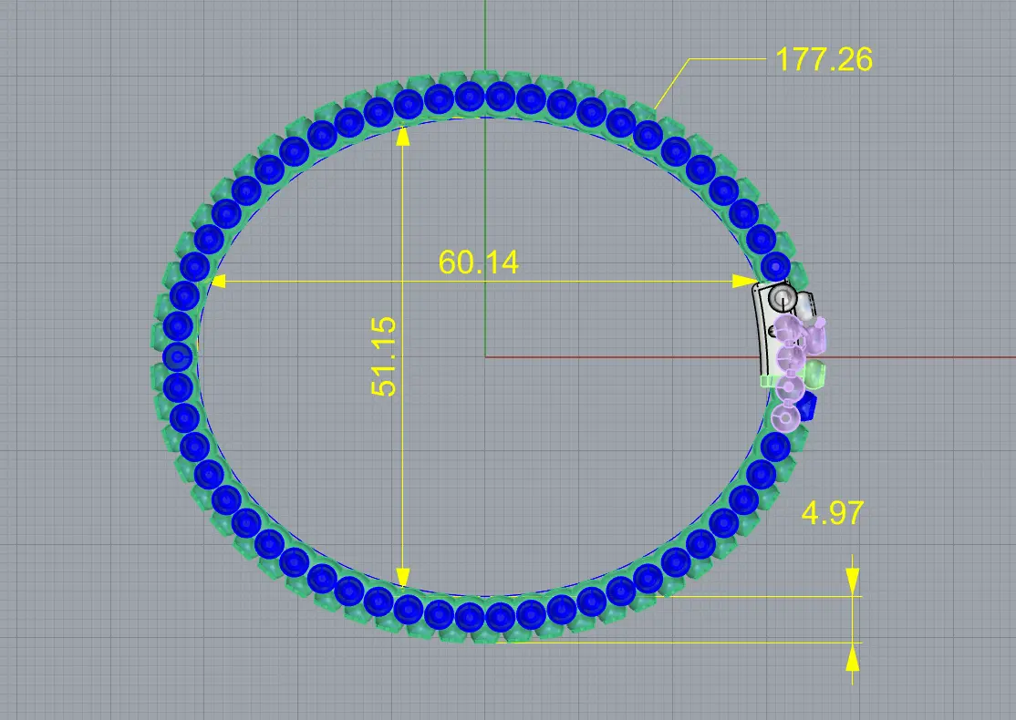Image resolution: width=1016 pixels, height=720 pixels.
Task: Select the 4.97 thickness dimension text
Action: tap(831, 513)
